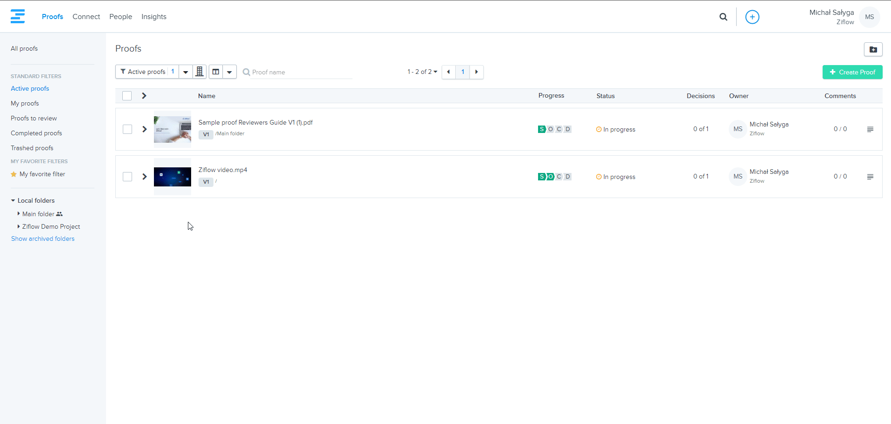Click the add folder icon button
891x424 pixels.
[873, 49]
